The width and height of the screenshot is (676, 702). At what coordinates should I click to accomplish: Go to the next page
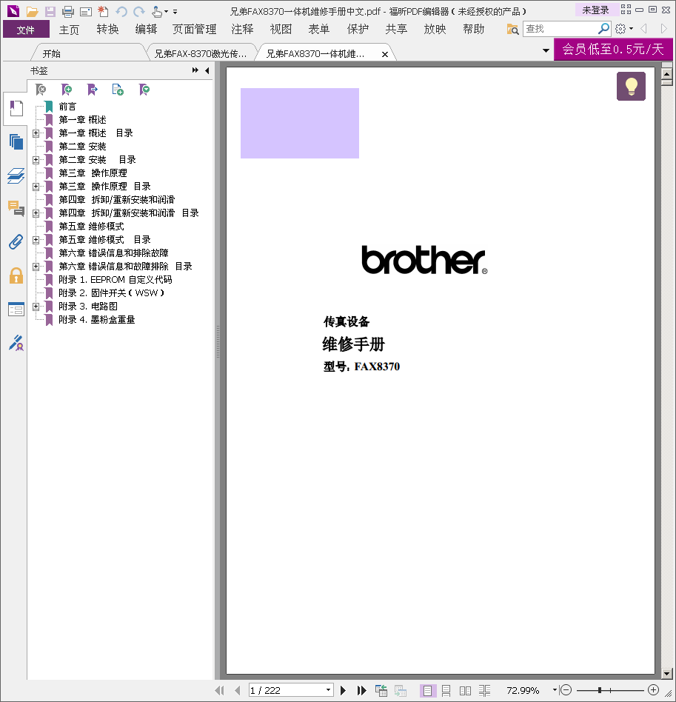click(x=343, y=690)
